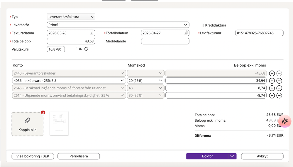Open the empty Momskod dropdown for 2440 row

click(145, 73)
